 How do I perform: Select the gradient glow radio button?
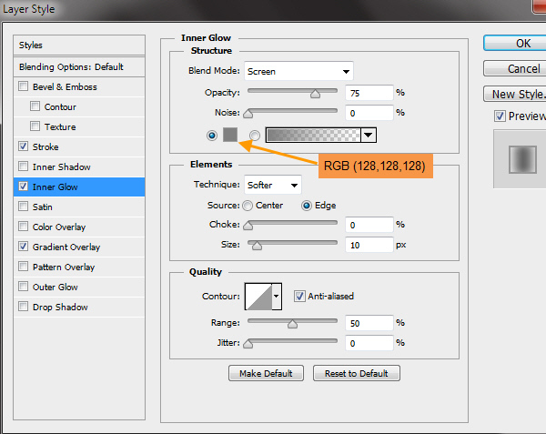(x=255, y=135)
